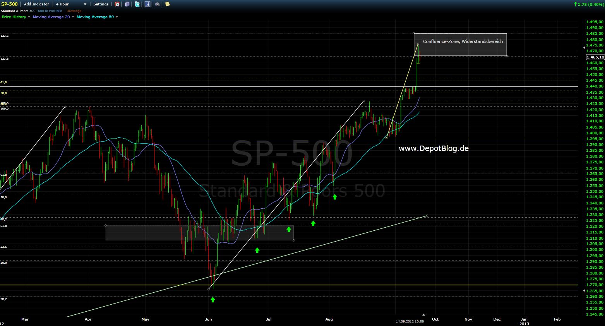The width and height of the screenshot is (605, 326).
Task: Share chart via Facebook icon
Action: click(147, 4)
